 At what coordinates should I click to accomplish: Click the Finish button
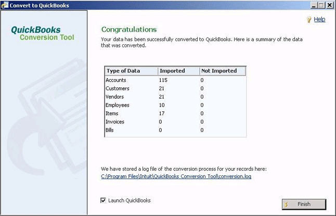point(304,204)
